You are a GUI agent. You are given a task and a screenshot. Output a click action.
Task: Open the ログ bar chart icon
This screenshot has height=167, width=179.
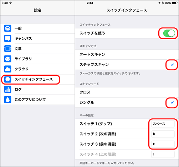tap(7, 90)
